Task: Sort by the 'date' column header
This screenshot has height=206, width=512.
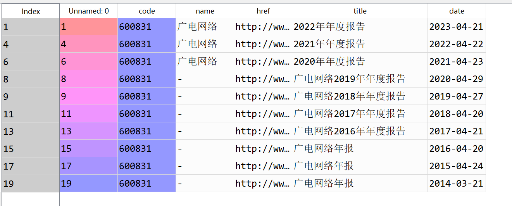Action: click(x=457, y=11)
